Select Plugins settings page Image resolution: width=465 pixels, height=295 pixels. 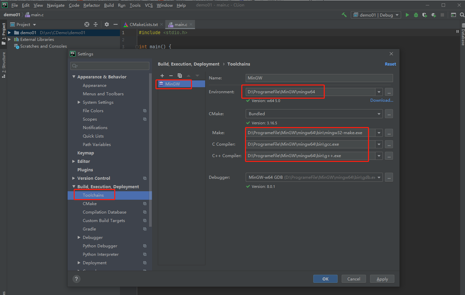[x=85, y=170]
